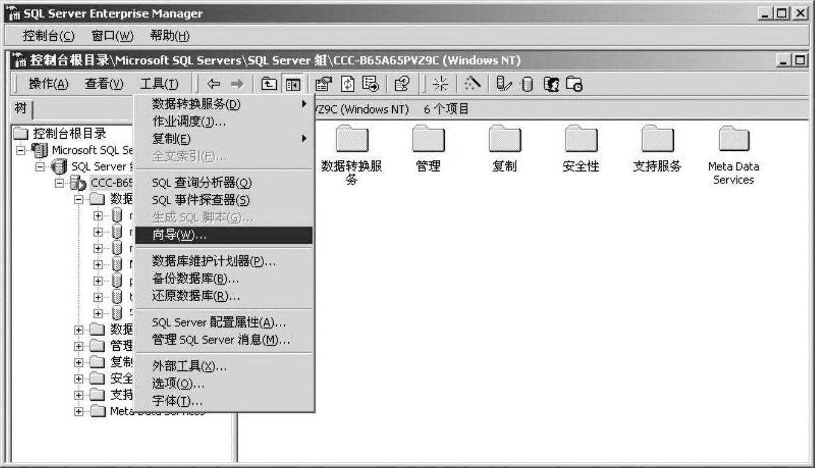815x468 pixels.
Task: Open the 管理 folder in right pane
Action: 428,148
